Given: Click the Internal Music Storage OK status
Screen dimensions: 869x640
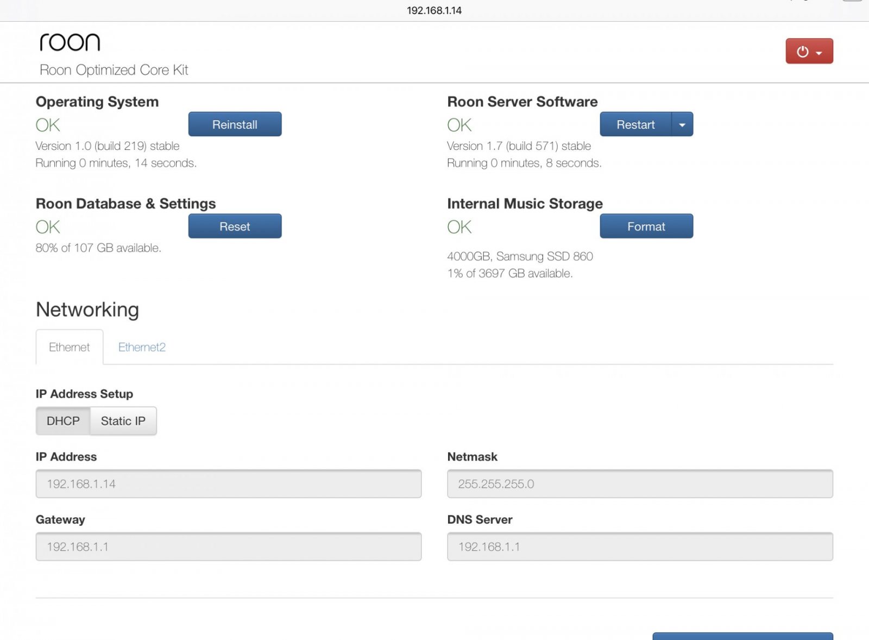Looking at the screenshot, I should coord(459,227).
